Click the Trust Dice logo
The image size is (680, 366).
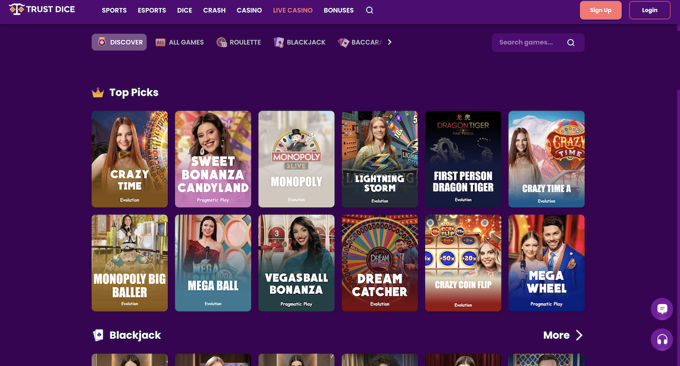tap(42, 10)
